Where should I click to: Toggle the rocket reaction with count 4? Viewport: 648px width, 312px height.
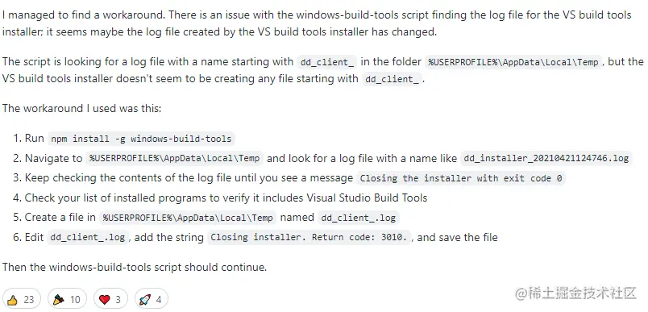(x=152, y=299)
